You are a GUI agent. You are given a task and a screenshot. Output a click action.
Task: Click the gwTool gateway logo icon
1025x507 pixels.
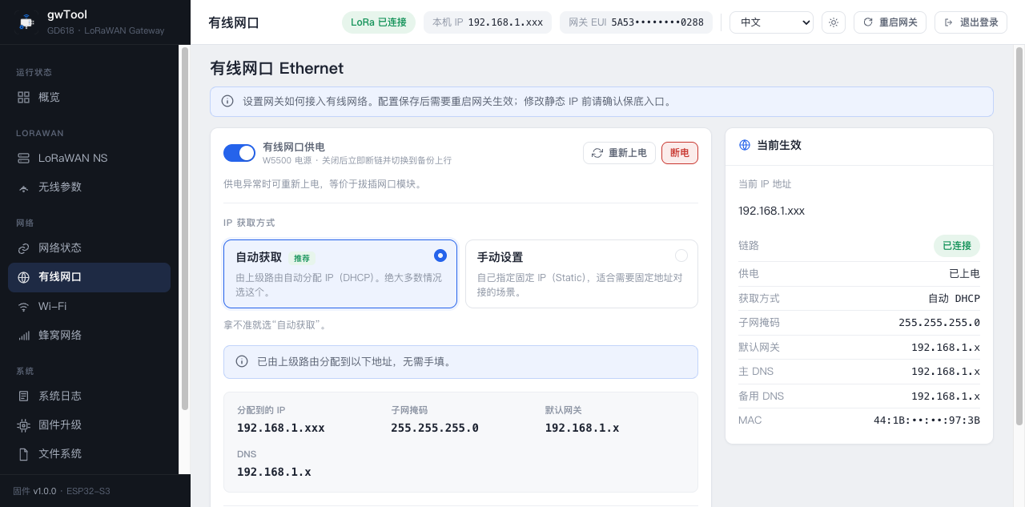pyautogui.click(x=26, y=22)
